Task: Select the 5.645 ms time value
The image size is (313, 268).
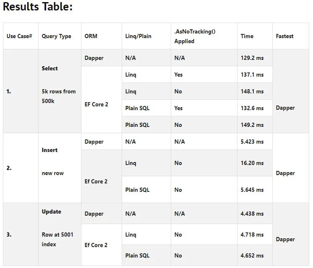Action: coord(252,190)
